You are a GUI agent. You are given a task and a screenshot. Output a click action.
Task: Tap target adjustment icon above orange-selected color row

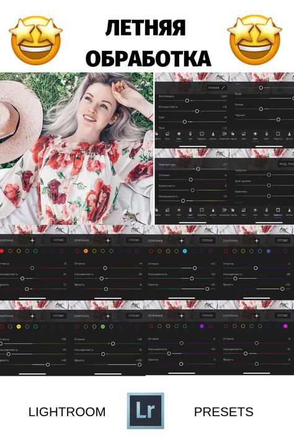tap(108, 240)
